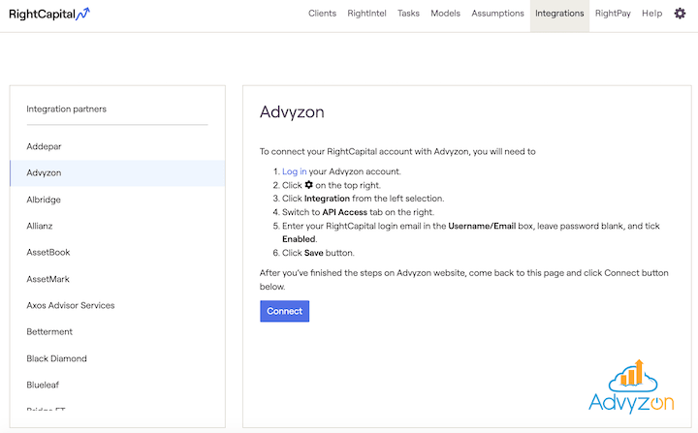This screenshot has height=433, width=698.
Task: Follow the Log in link
Action: click(x=295, y=171)
